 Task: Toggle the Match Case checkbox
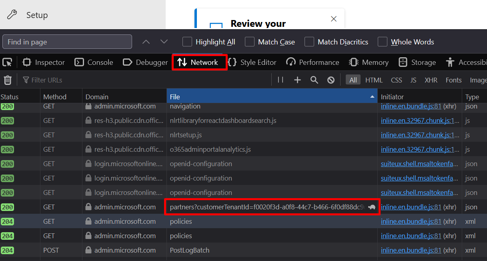250,42
